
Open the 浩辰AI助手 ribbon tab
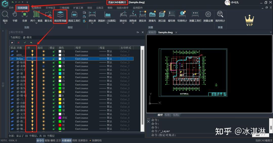click(123, 8)
